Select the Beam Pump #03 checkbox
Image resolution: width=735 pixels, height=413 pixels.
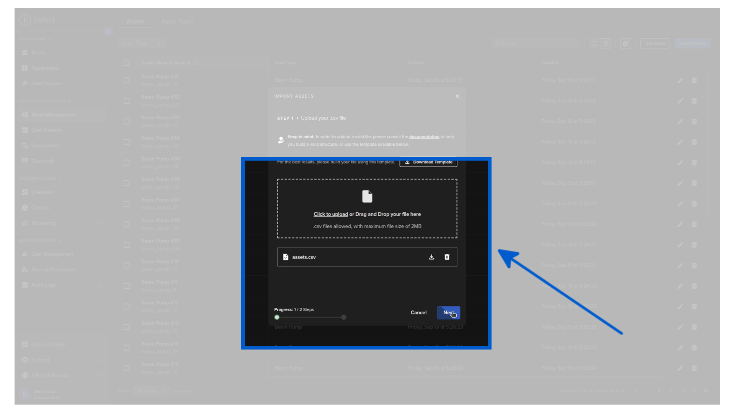coord(127,122)
